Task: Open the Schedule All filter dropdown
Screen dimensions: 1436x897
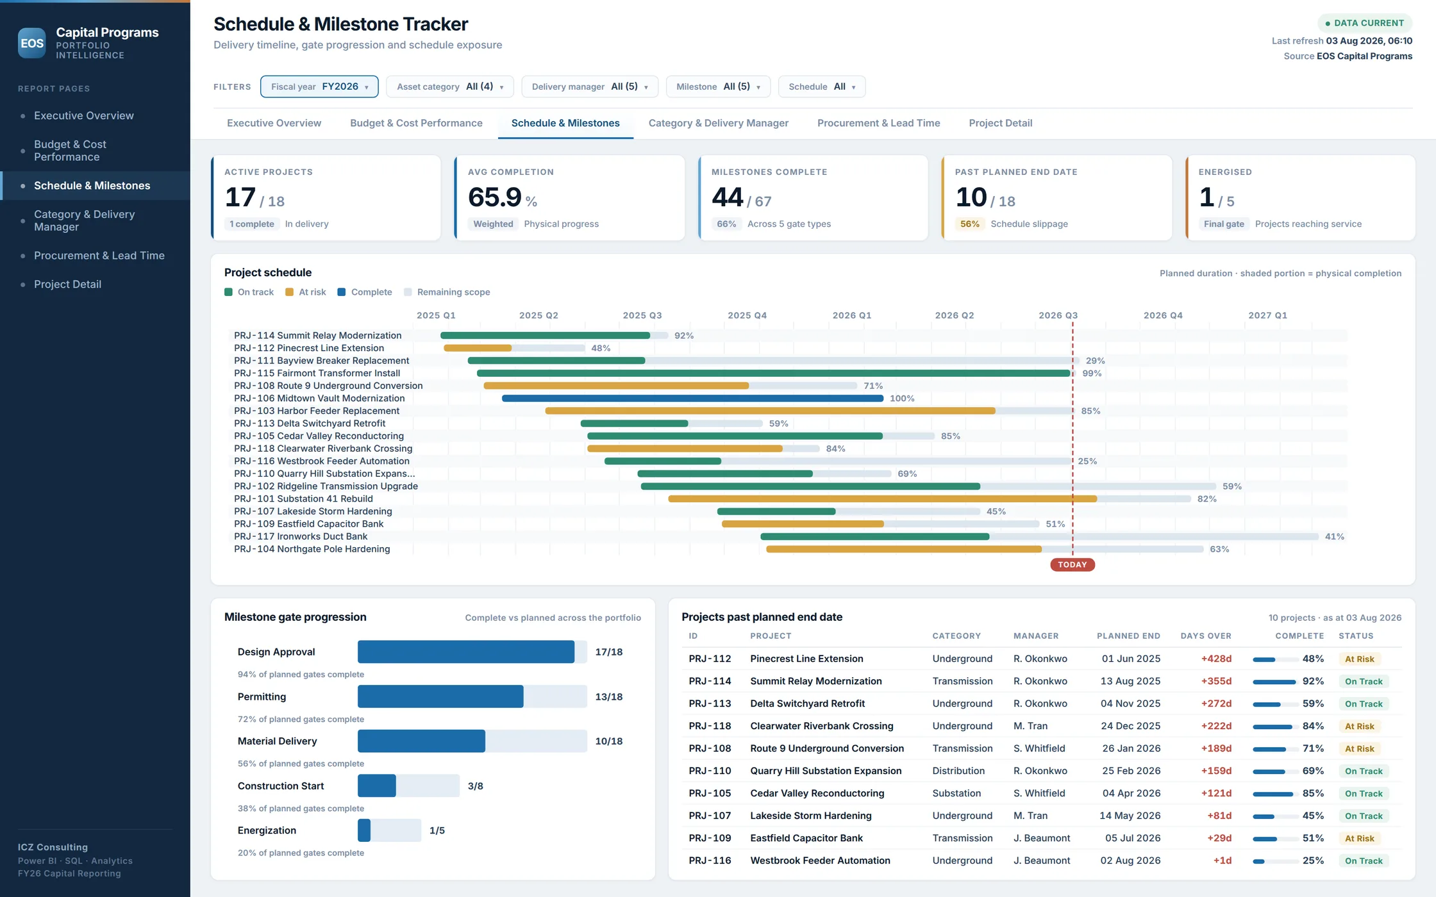Action: coord(822,86)
